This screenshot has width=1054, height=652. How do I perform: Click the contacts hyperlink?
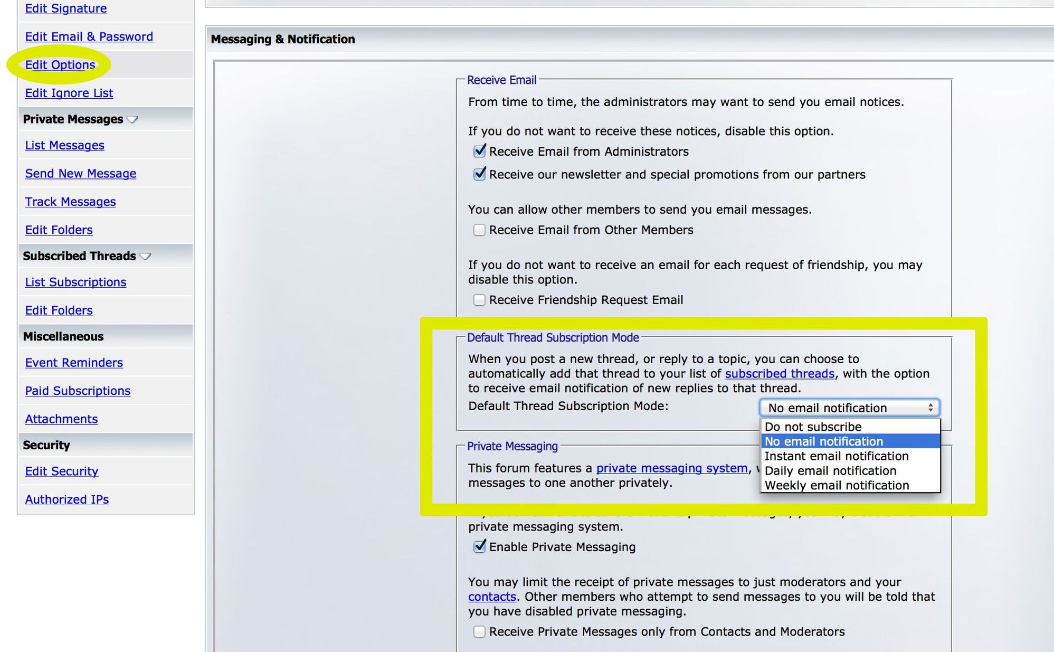pyautogui.click(x=491, y=597)
